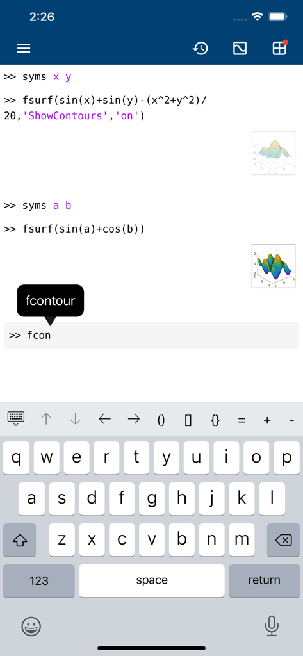
Task: Dismiss keyboard with the keyboard icon
Action: pyautogui.click(x=16, y=418)
